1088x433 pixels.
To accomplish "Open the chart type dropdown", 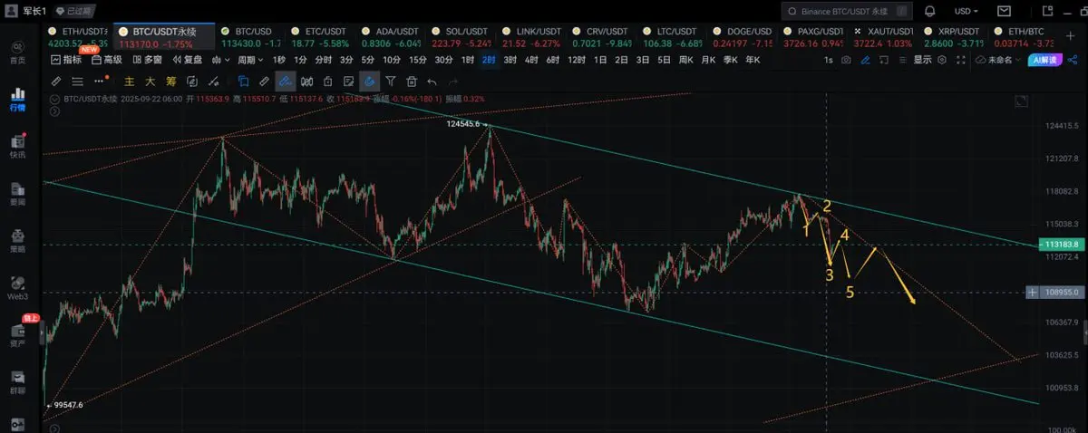I will point(220,59).
